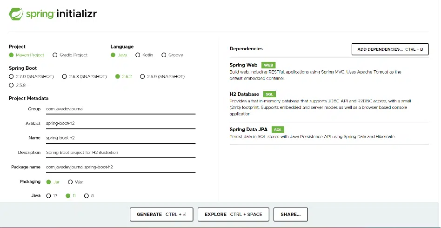441x228 pixels.
Task: Click the Explore button
Action: (234, 215)
